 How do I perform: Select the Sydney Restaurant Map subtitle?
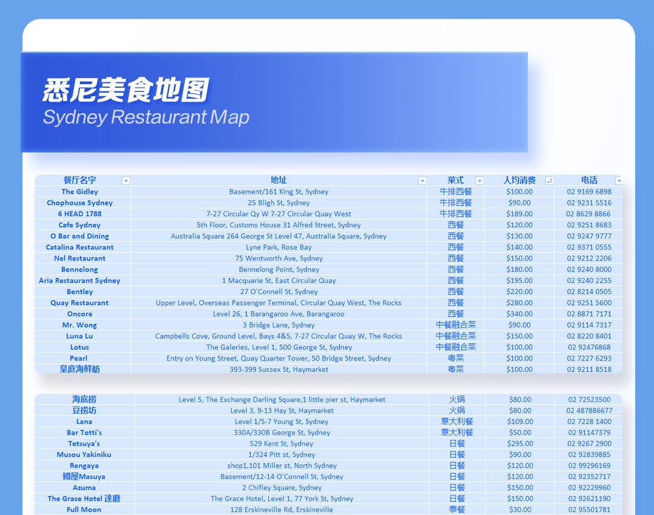coord(146,117)
